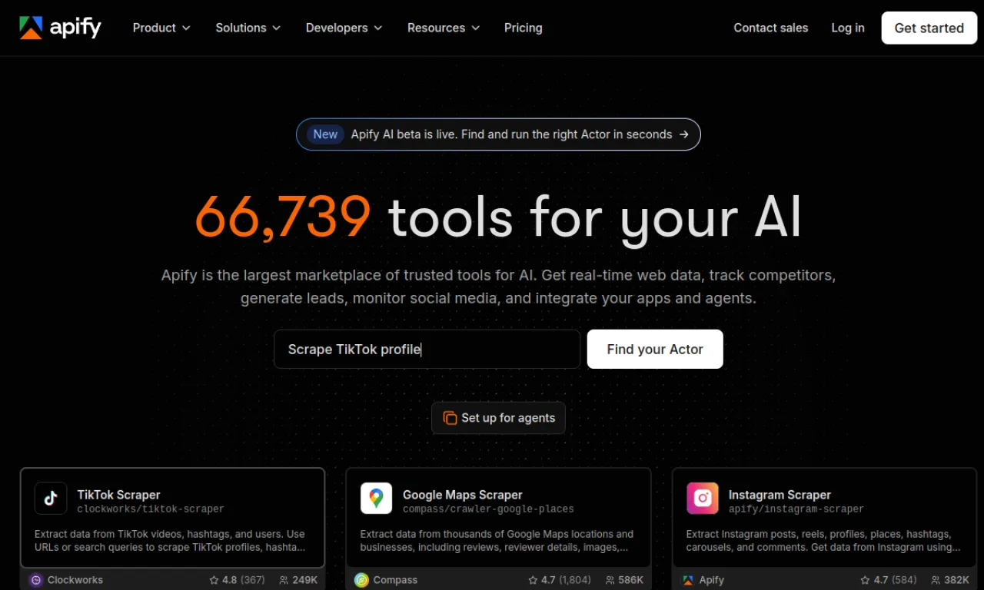
Task: Click arrow icon in Apify AI beta banner
Action: tap(684, 134)
